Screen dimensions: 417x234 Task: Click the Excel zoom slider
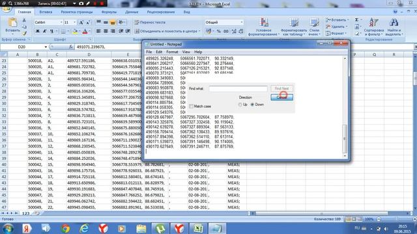click(x=396, y=219)
